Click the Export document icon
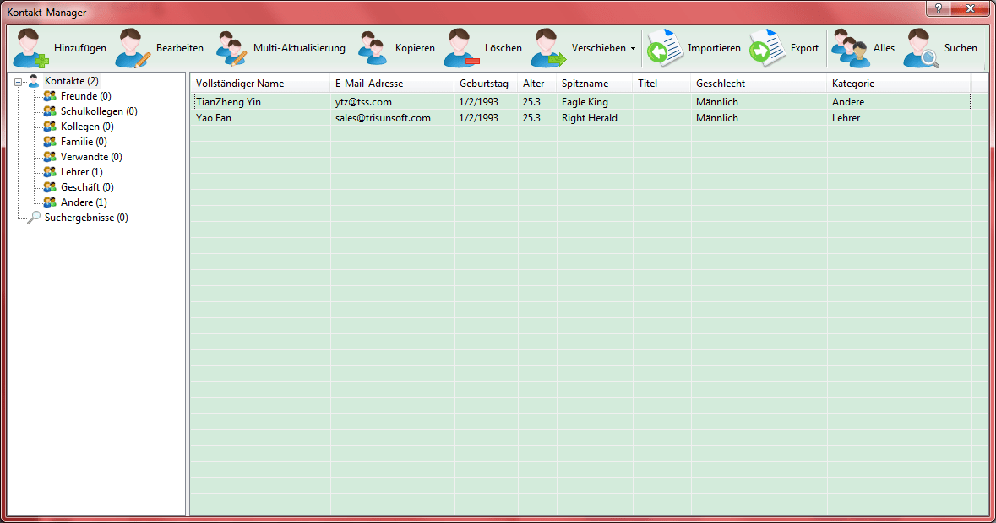The image size is (996, 523). point(767,48)
